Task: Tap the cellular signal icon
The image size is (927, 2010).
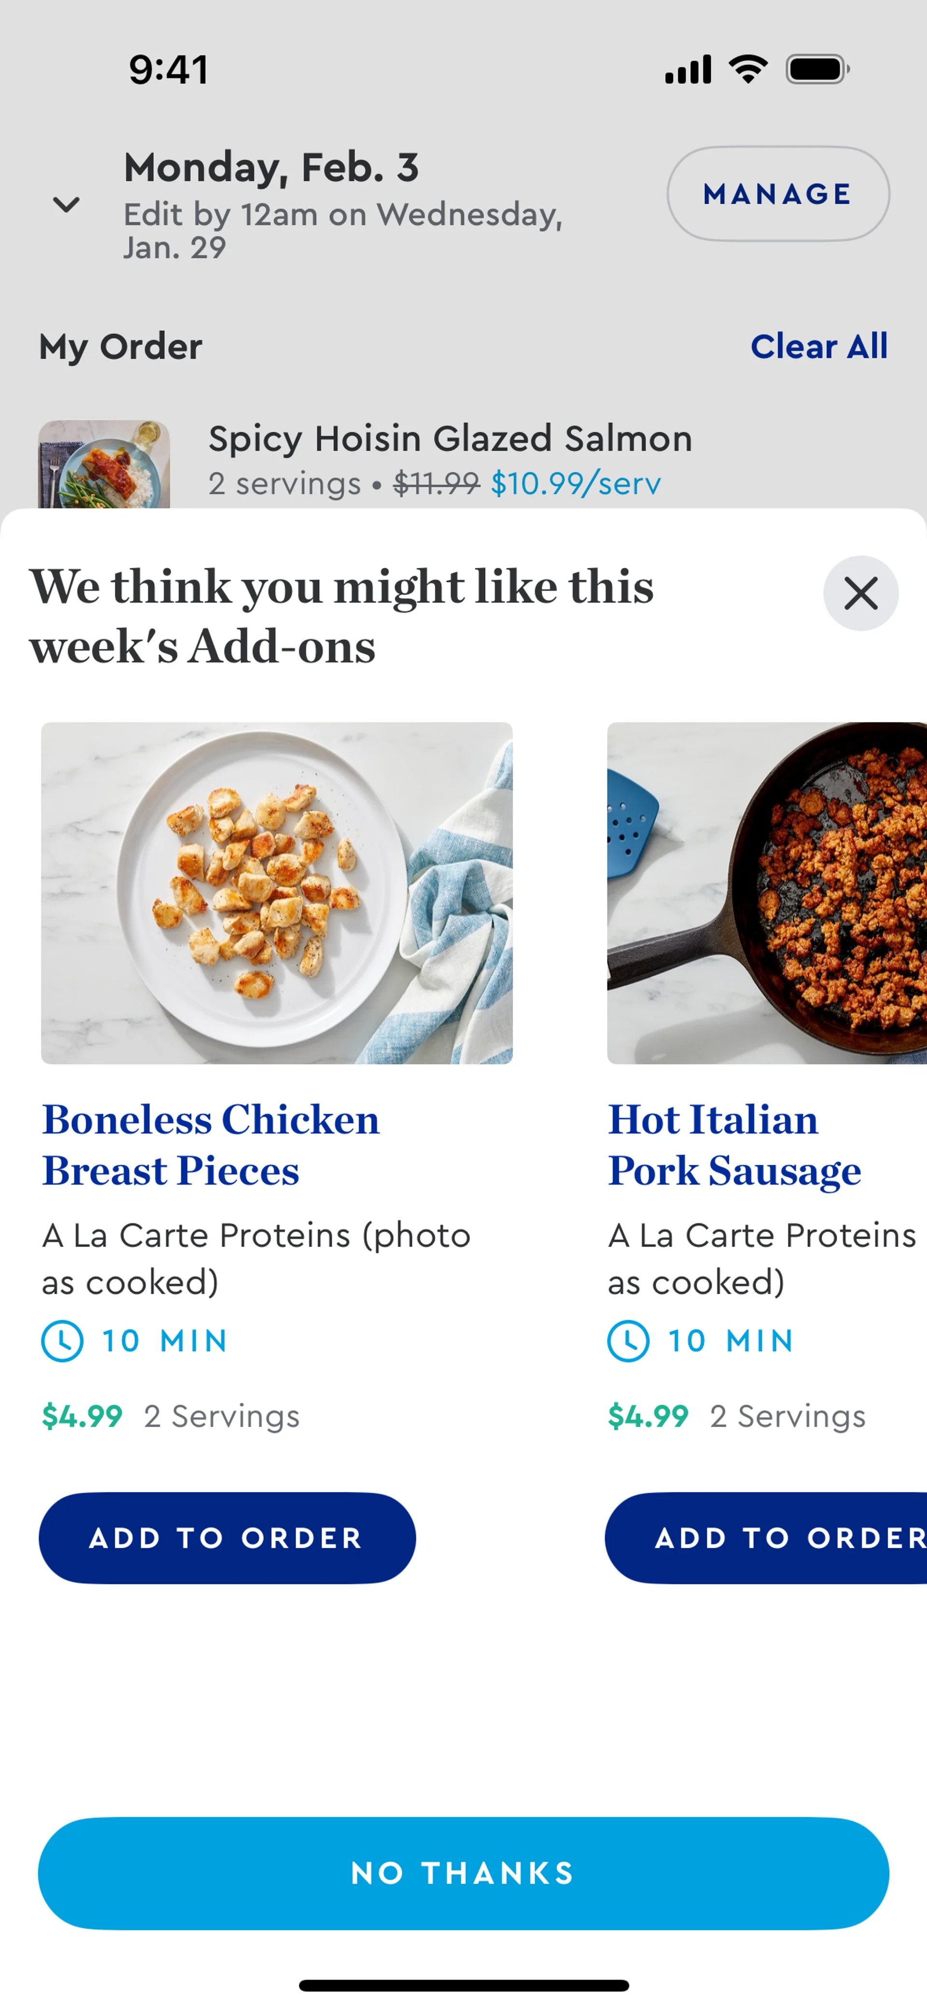Action: [688, 70]
